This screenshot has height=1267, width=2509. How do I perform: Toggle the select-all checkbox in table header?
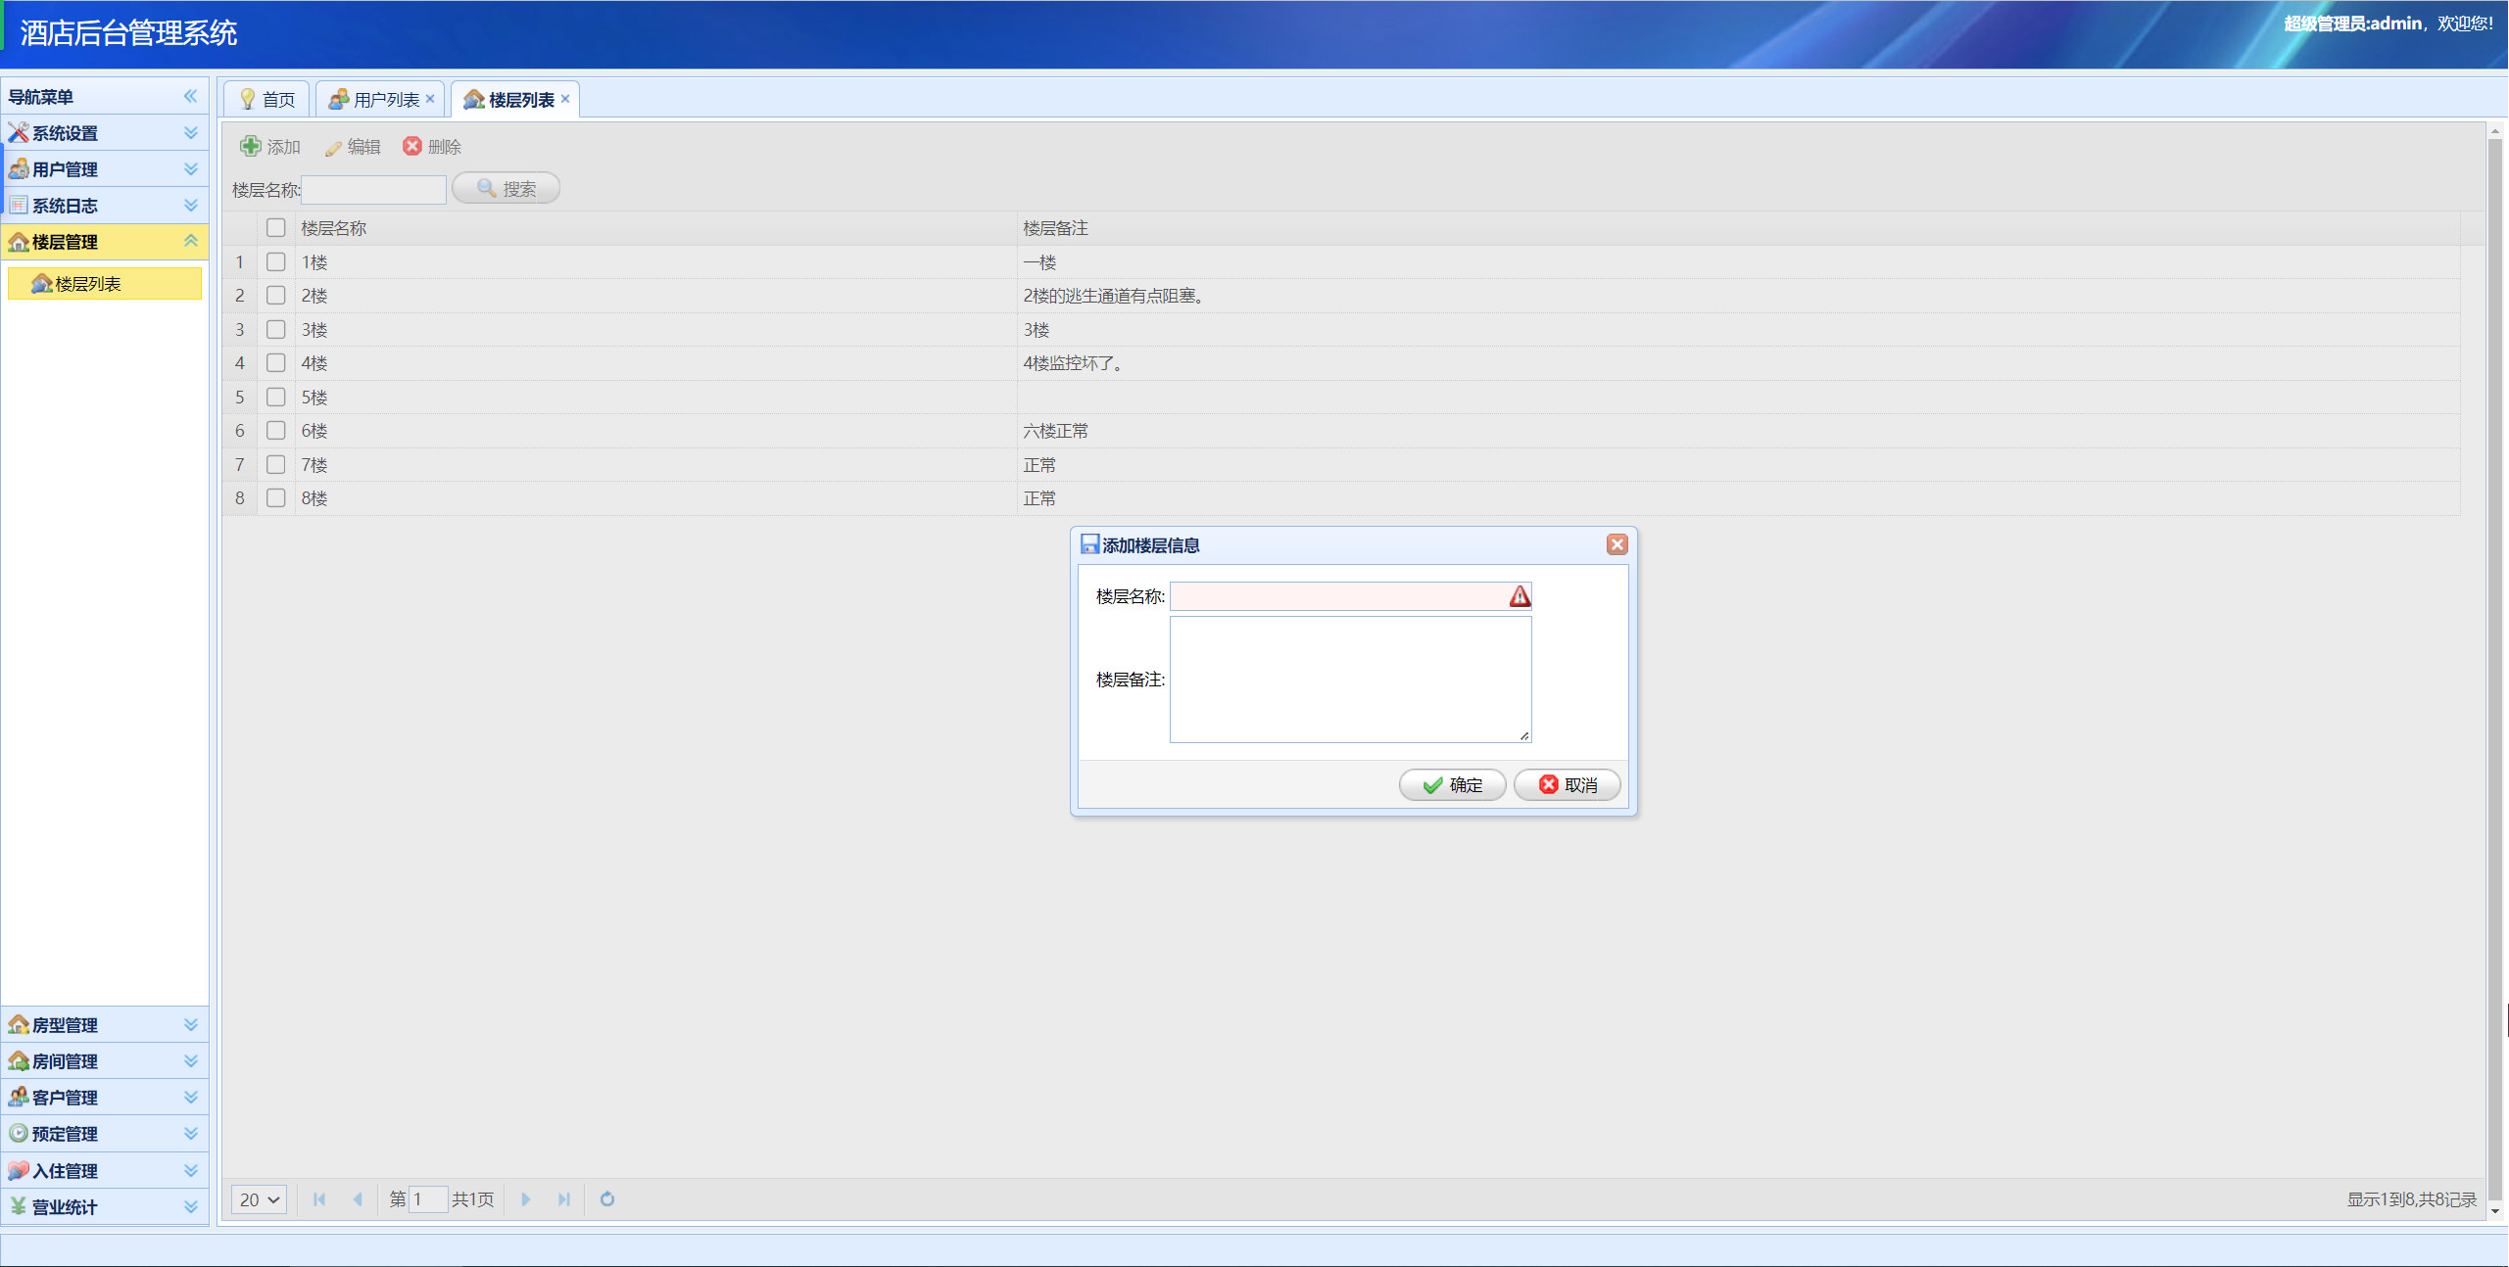(x=275, y=227)
